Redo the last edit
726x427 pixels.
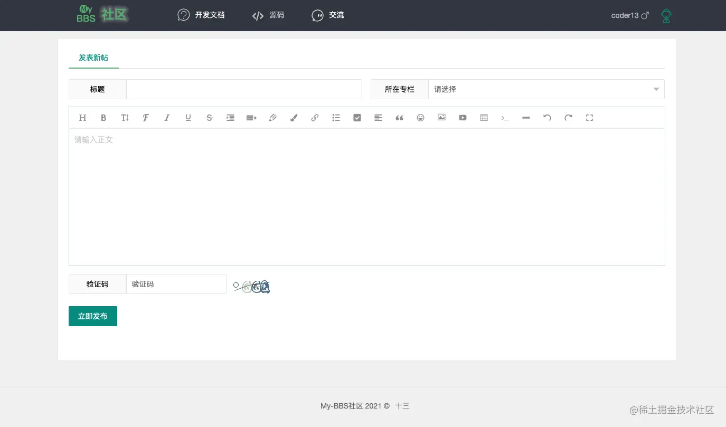click(568, 118)
